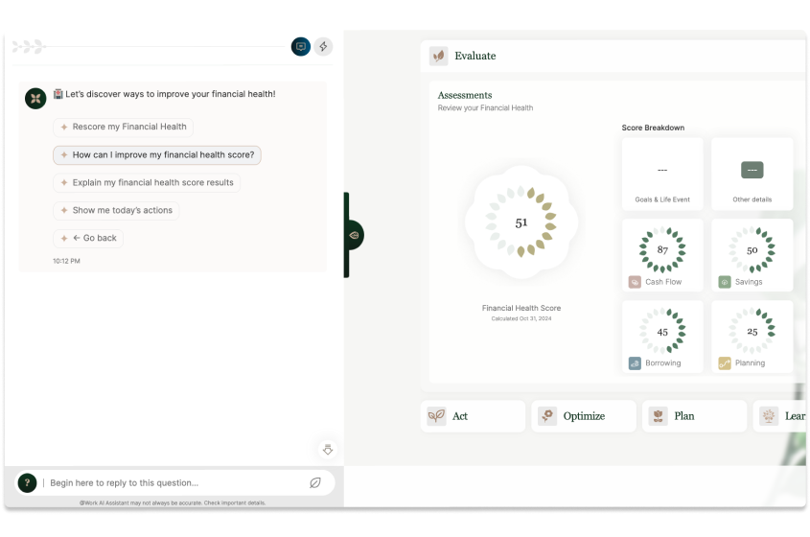Image resolution: width=810 pixels, height=537 pixels.
Task: Click the 'Go back' suggestion chip
Action: 88,238
